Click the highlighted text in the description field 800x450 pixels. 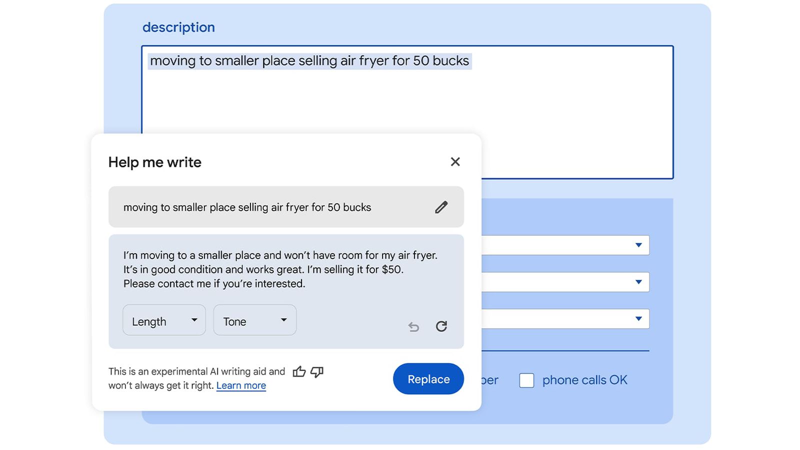click(x=309, y=61)
